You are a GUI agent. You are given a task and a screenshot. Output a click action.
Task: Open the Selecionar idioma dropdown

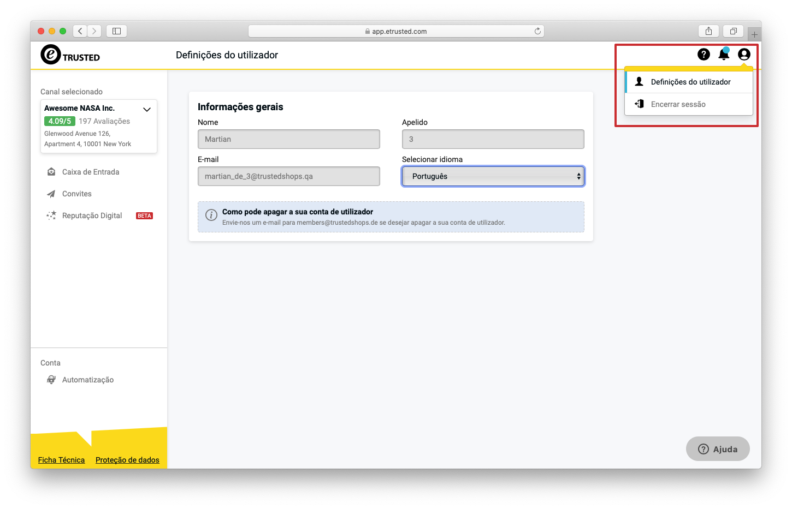click(493, 176)
